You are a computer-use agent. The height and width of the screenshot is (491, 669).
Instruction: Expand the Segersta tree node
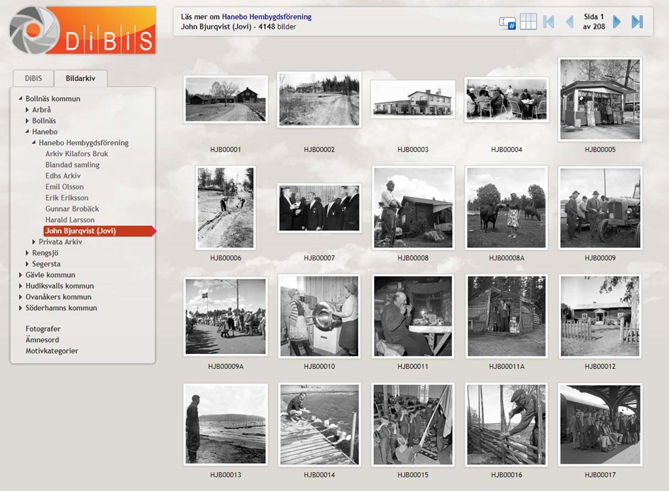27,264
